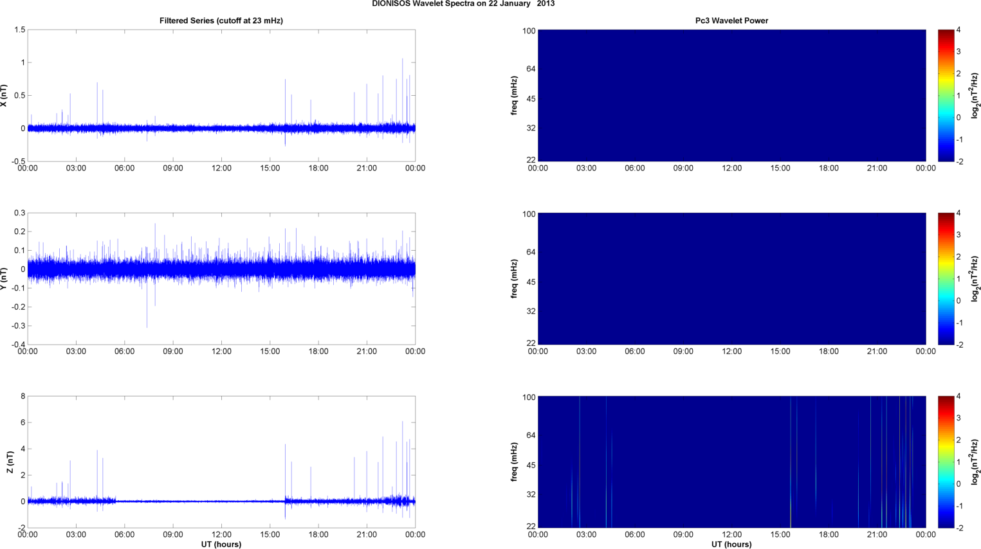This screenshot has height=549, width=981.
Task: Click the 12:00 tick under the X plot
Action: point(221,168)
